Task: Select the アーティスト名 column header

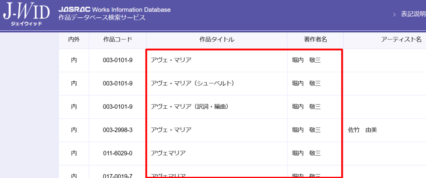Action: [x=401, y=40]
